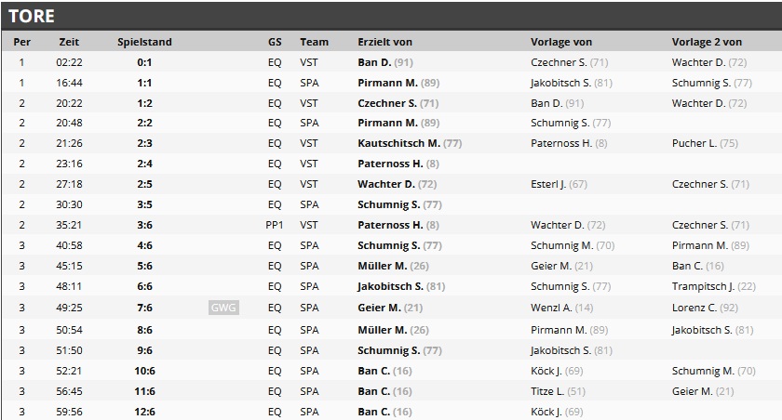The image size is (782, 420).
Task: Open Esterl J. player link
Action: pyautogui.click(x=548, y=184)
